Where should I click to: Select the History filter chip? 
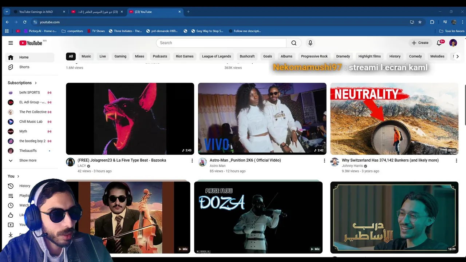click(x=395, y=56)
